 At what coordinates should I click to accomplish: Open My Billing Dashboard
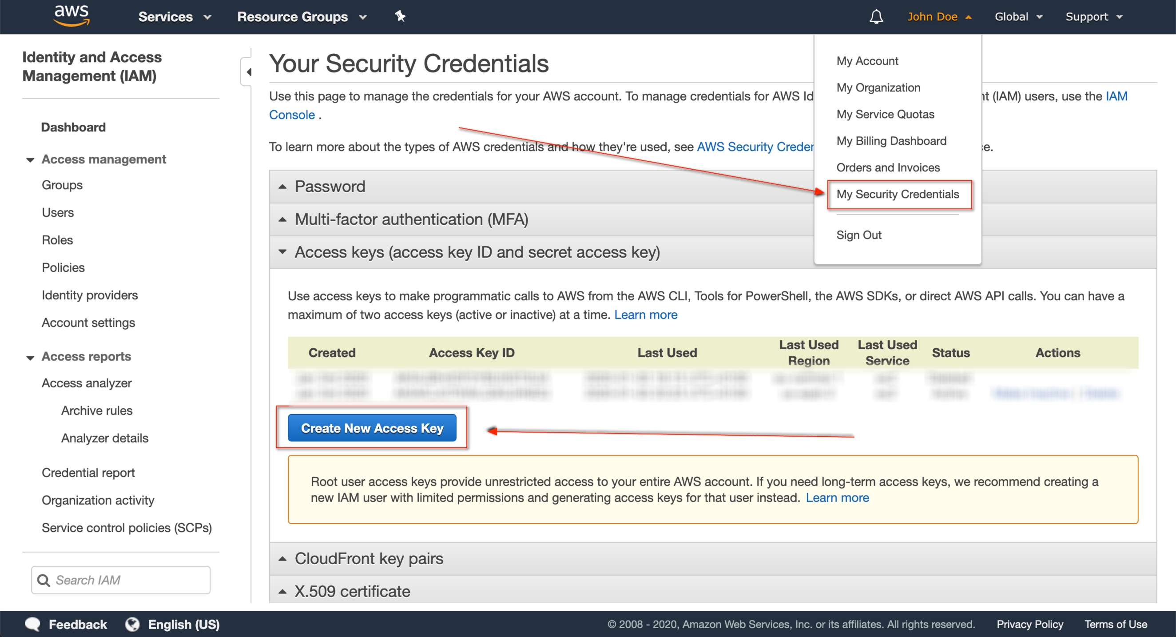click(891, 141)
